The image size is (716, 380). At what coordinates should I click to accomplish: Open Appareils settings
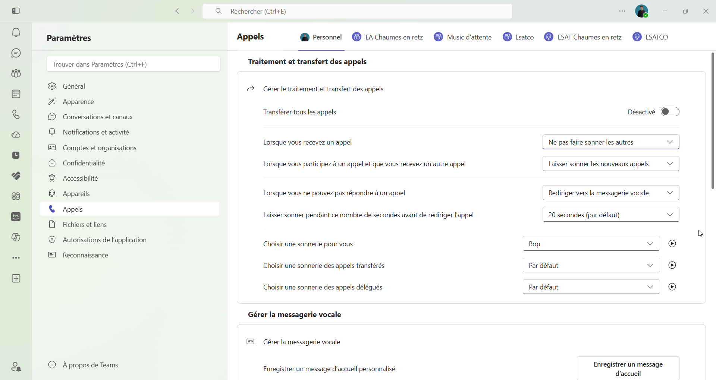130,193
